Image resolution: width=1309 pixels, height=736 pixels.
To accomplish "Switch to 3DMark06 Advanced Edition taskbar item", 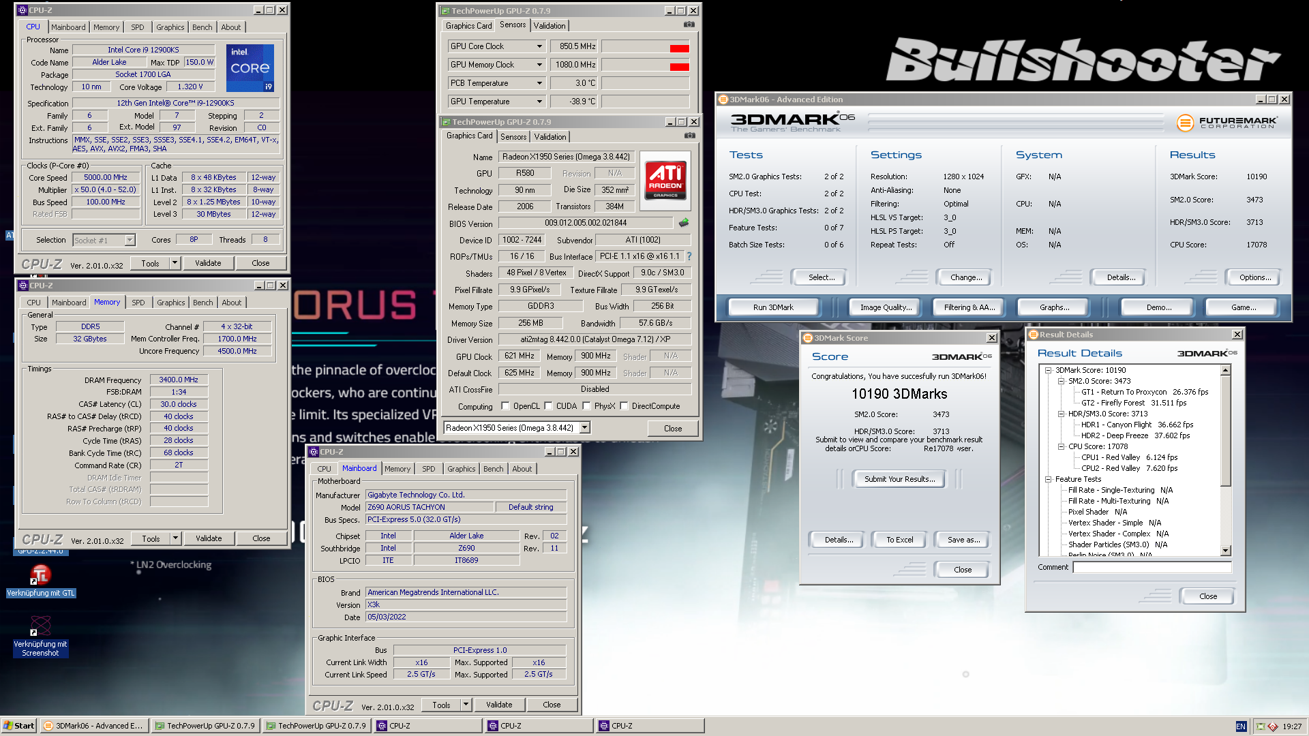I will coord(93,726).
